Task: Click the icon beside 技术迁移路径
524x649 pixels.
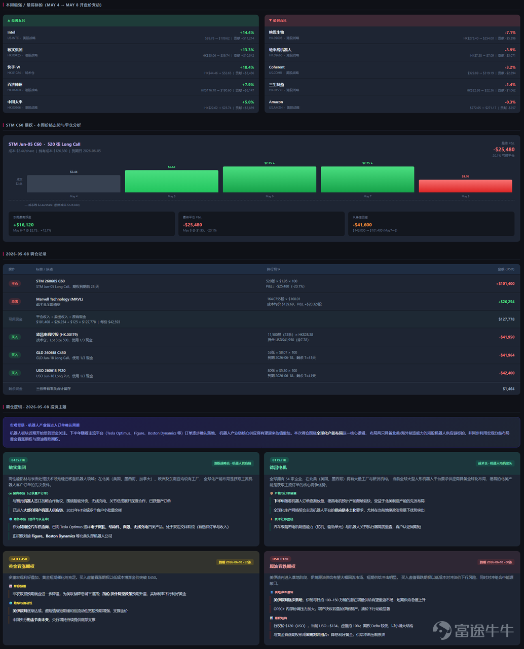Action: [x=272, y=519]
